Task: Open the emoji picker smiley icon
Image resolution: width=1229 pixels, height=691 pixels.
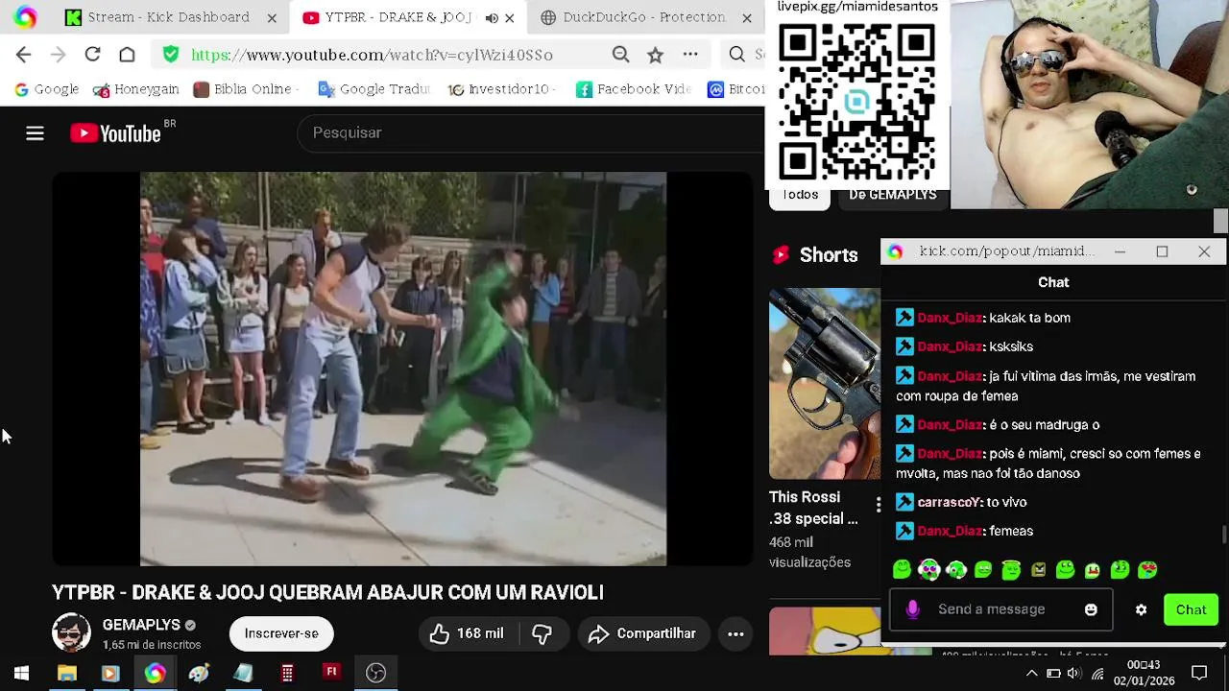Action: click(1091, 609)
